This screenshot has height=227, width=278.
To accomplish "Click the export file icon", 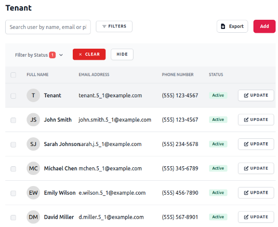I will (223, 26).
